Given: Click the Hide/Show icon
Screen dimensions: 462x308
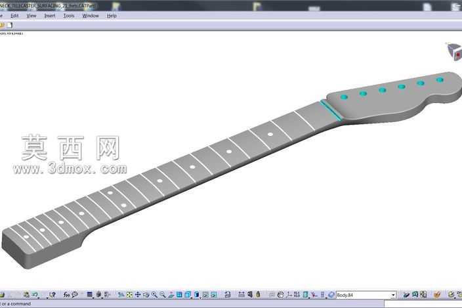Looking at the screenshot, I should [205, 294].
